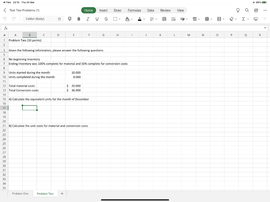Toggle Strikethrough formatting
This screenshot has height=202, width=270.
coord(106,19)
